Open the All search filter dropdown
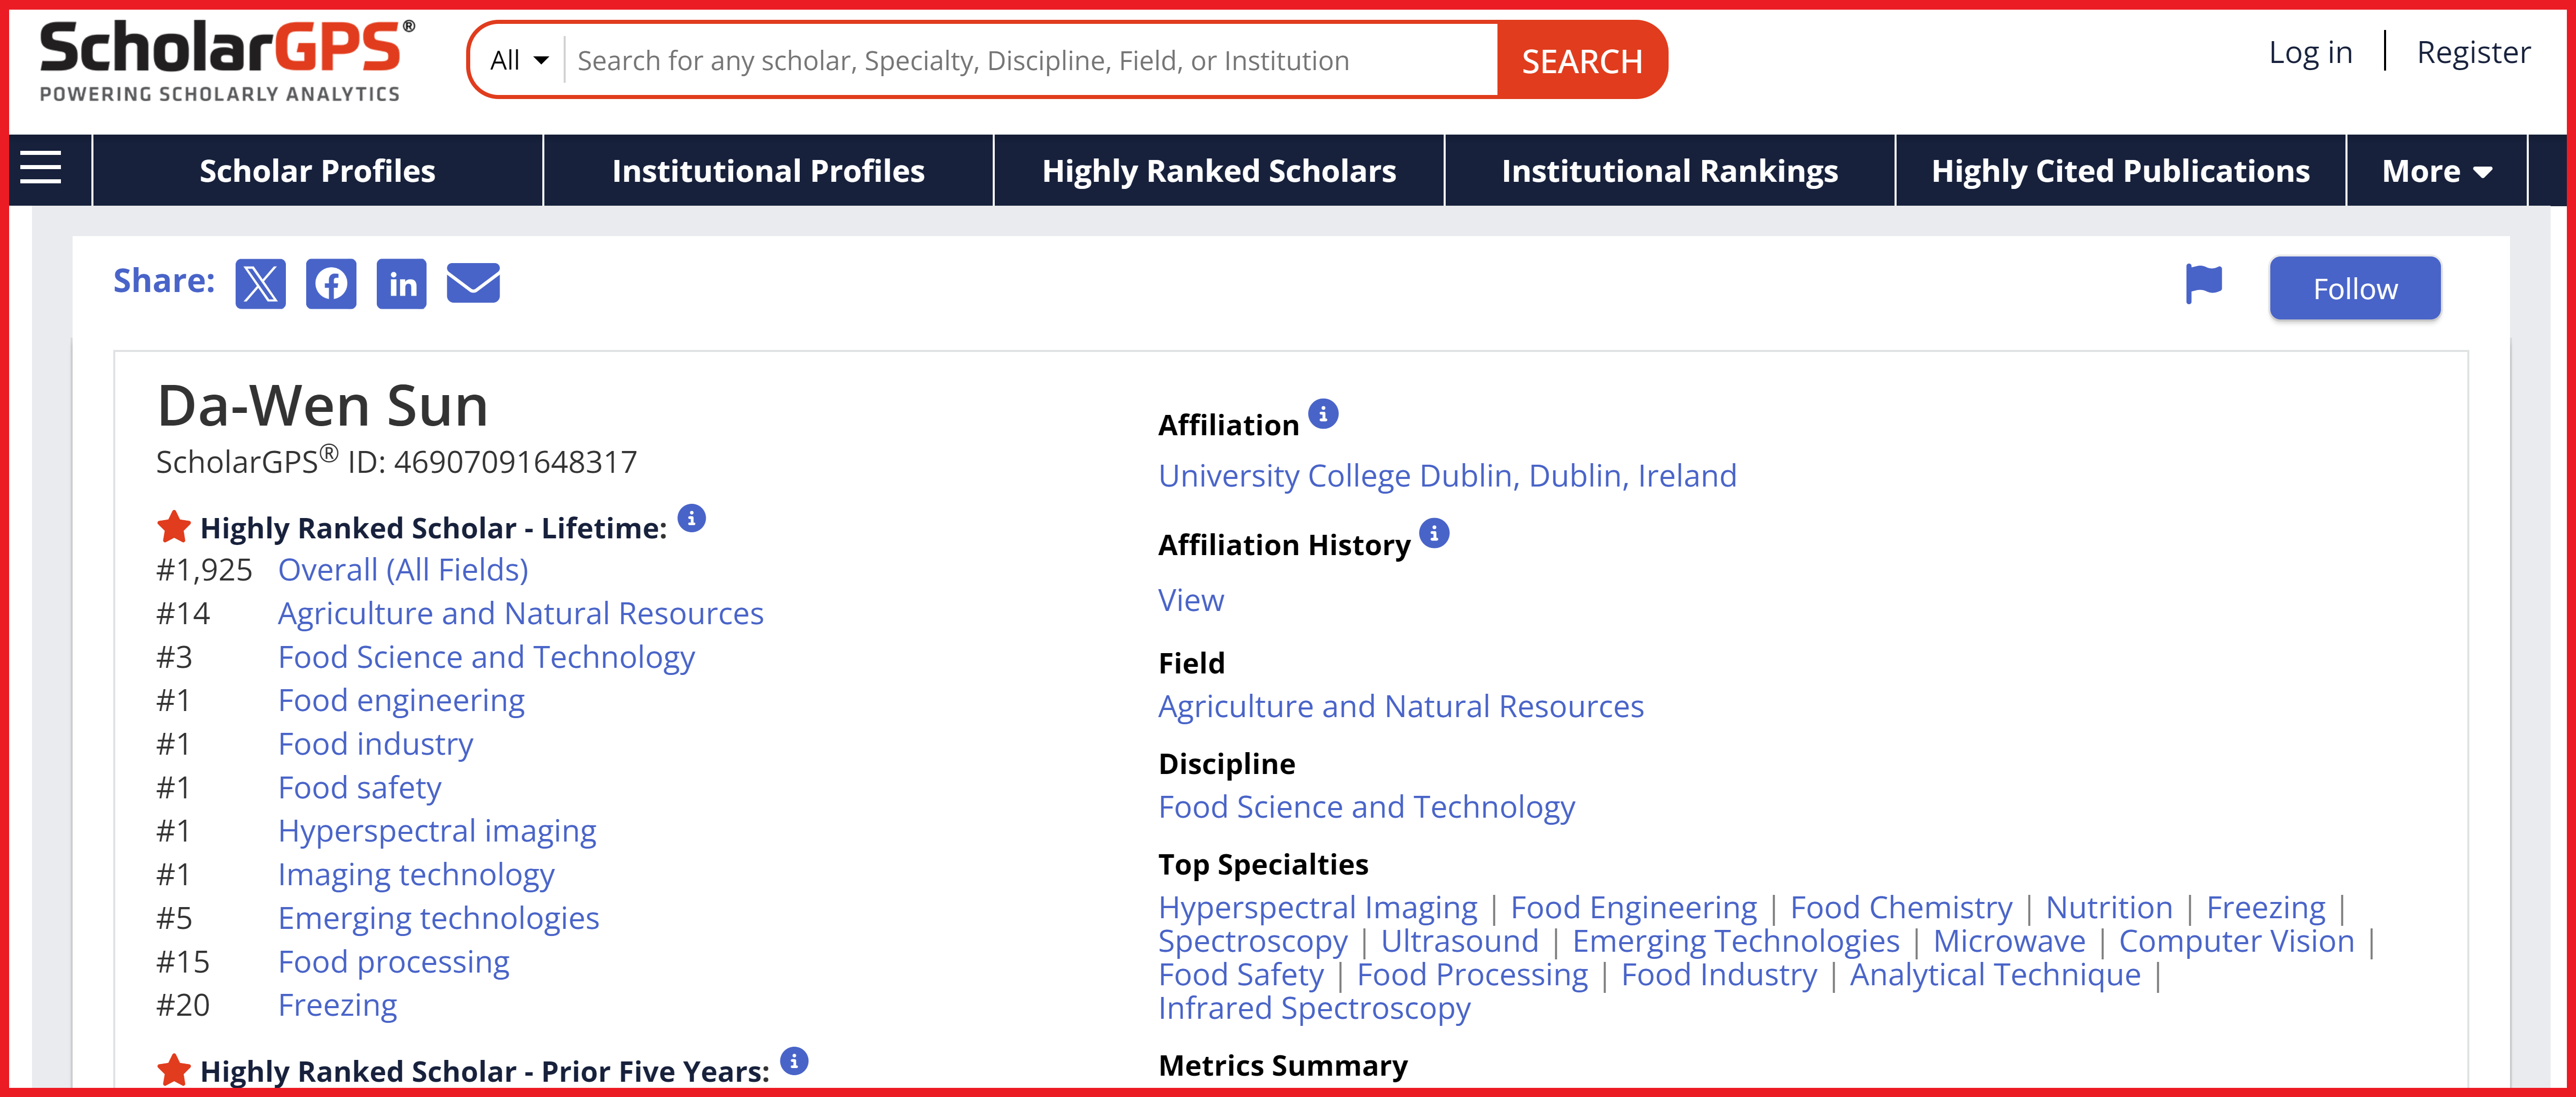 (519, 61)
